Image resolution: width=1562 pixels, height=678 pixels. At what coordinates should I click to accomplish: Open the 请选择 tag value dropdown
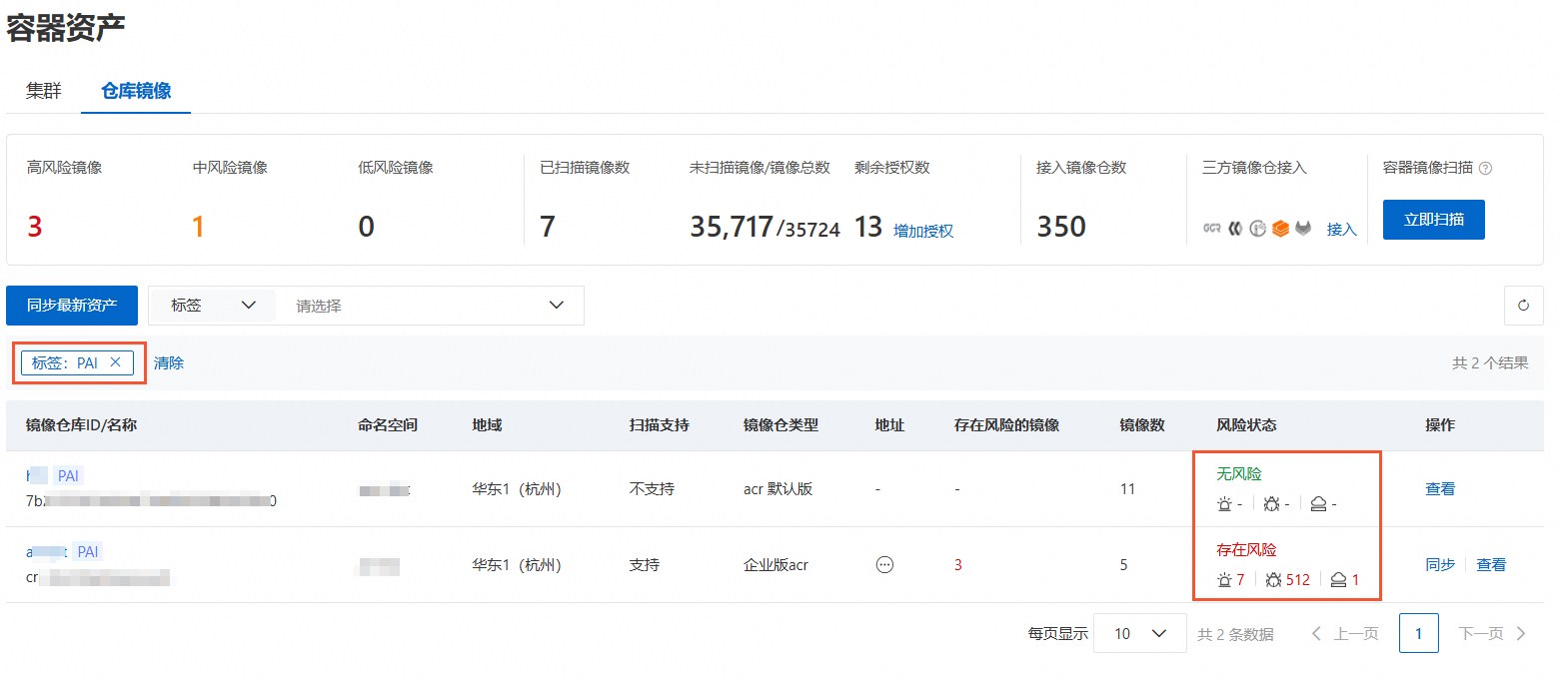(430, 306)
